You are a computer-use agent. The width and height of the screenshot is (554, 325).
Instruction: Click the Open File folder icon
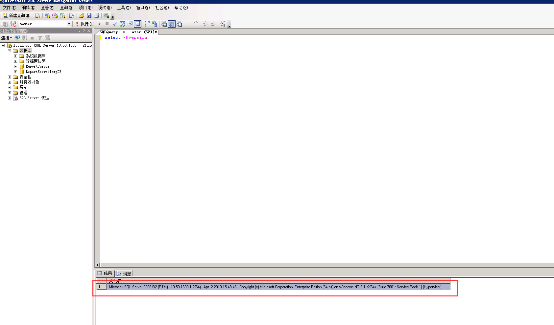pyautogui.click(x=82, y=15)
